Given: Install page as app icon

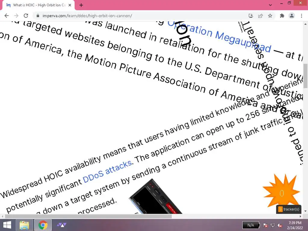Looking at the screenshot, I should tap(251, 16).
